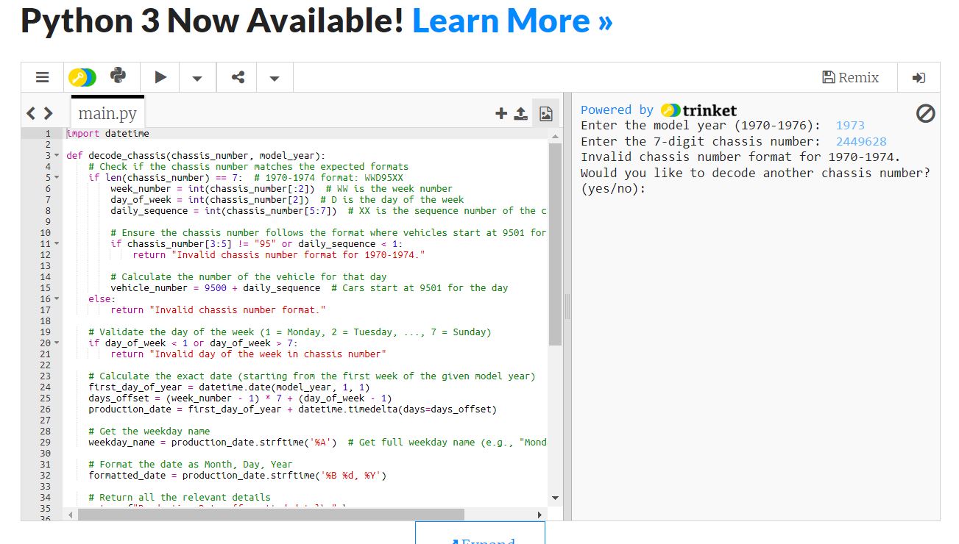This screenshot has height=544, width=959.
Task: Expand the share options dropdown arrow
Action: click(274, 78)
